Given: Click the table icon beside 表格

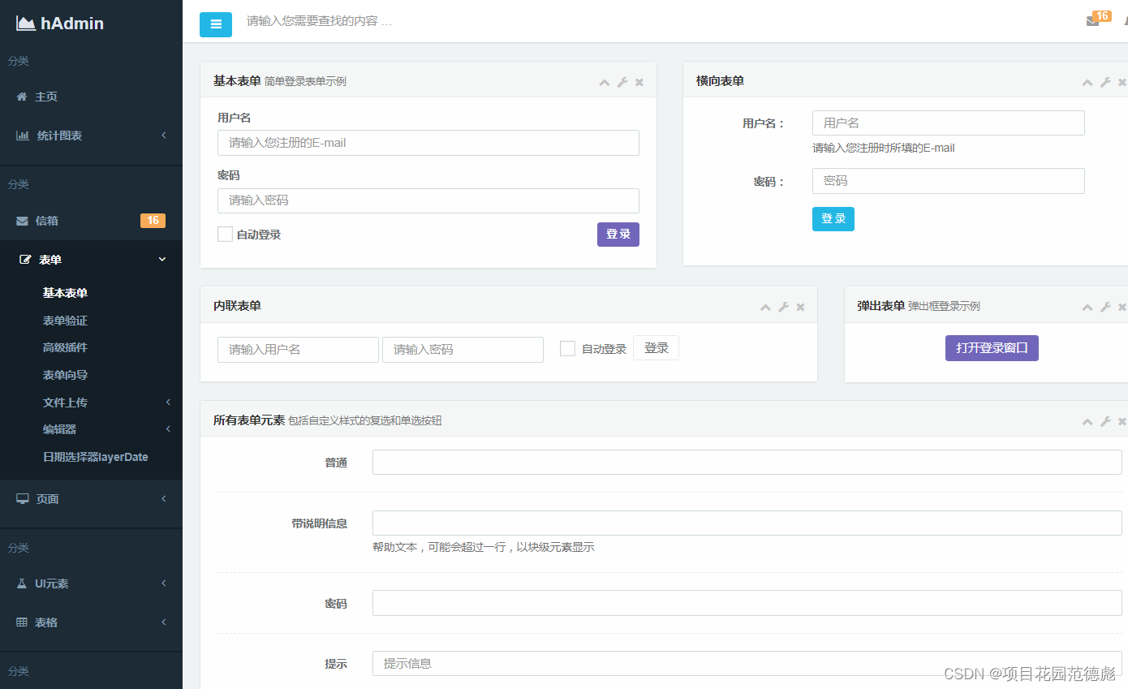Looking at the screenshot, I should (x=22, y=622).
